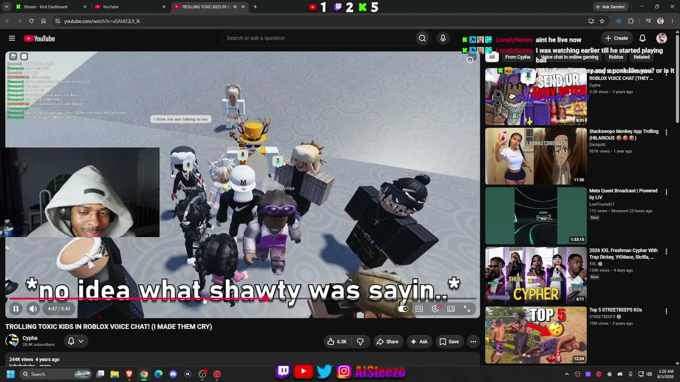This screenshot has width=680, height=382.
Task: Open options for Meta Quest Broadcast video
Action: (666, 192)
